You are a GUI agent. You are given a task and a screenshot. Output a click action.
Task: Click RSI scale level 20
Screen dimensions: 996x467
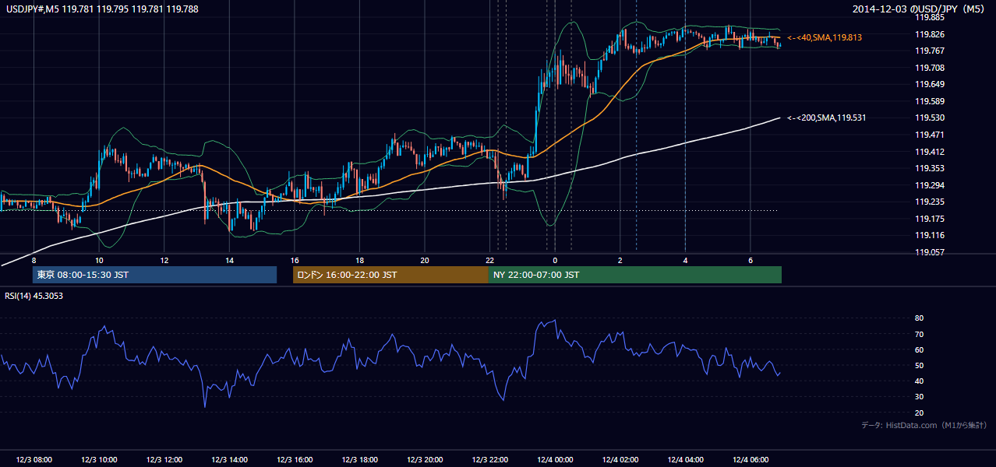(919, 413)
